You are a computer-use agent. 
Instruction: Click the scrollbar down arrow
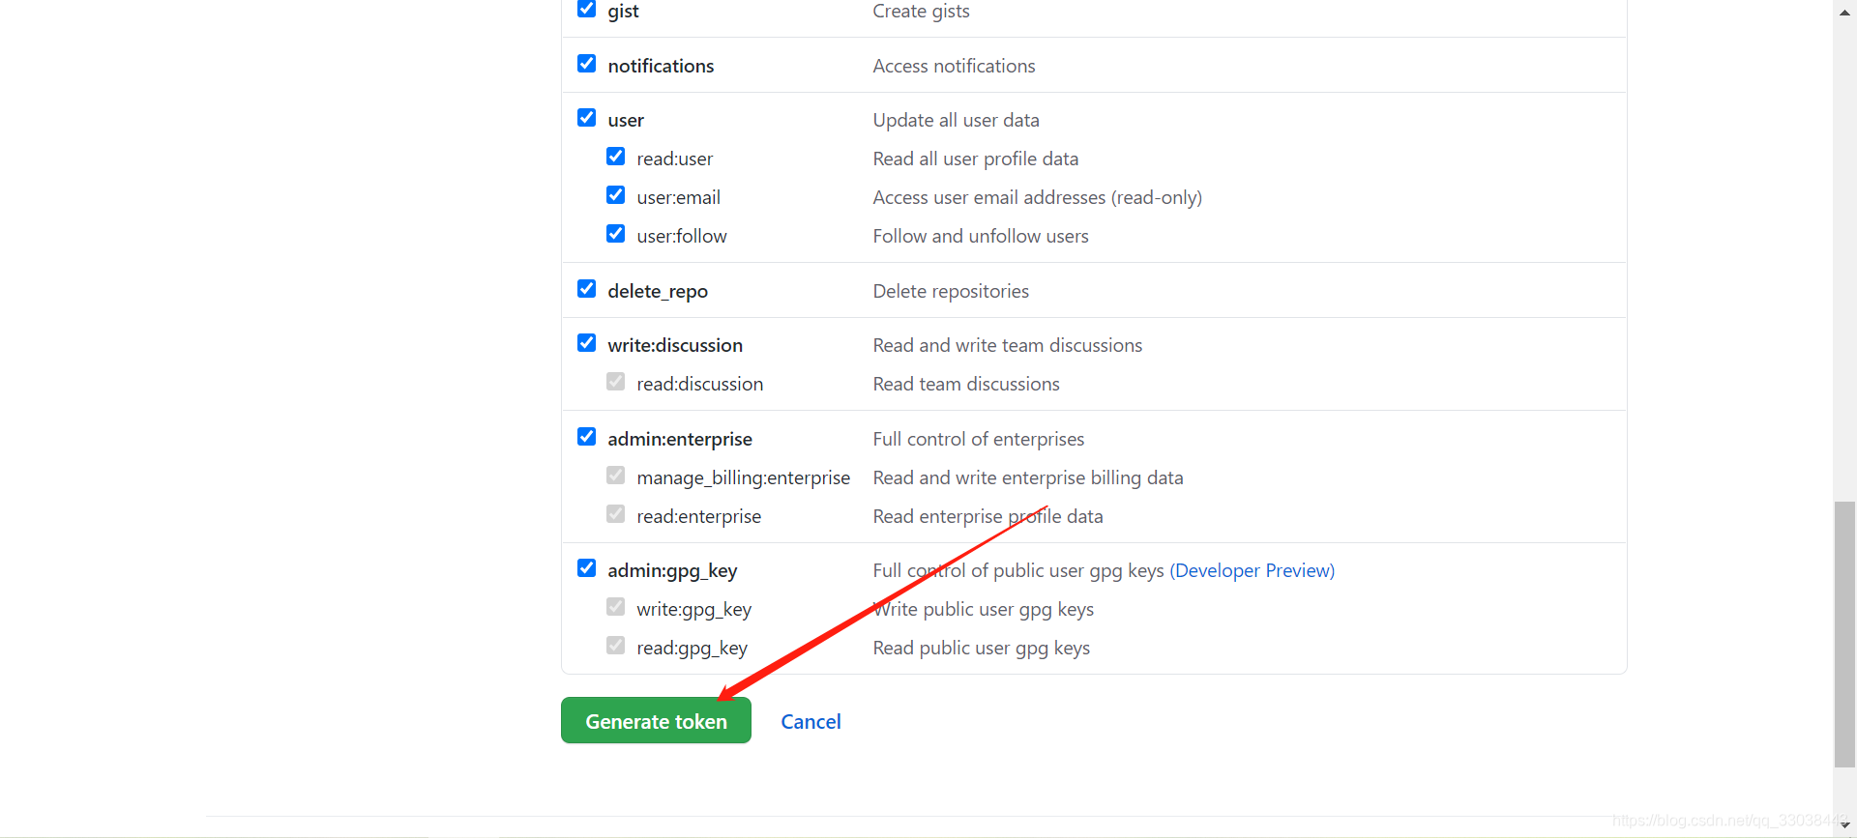pos(1844,825)
